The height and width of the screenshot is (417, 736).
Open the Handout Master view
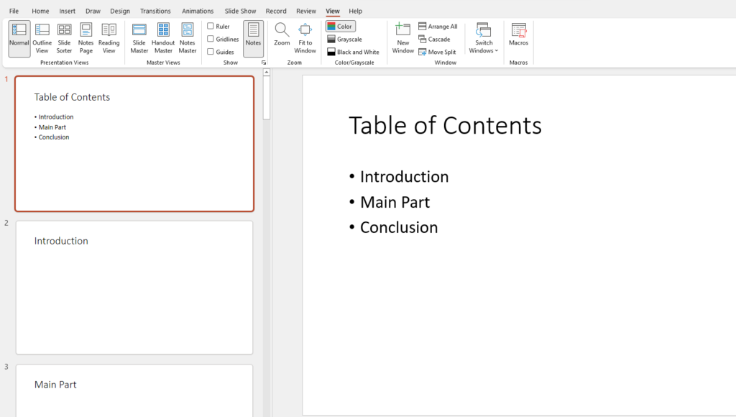click(x=163, y=38)
